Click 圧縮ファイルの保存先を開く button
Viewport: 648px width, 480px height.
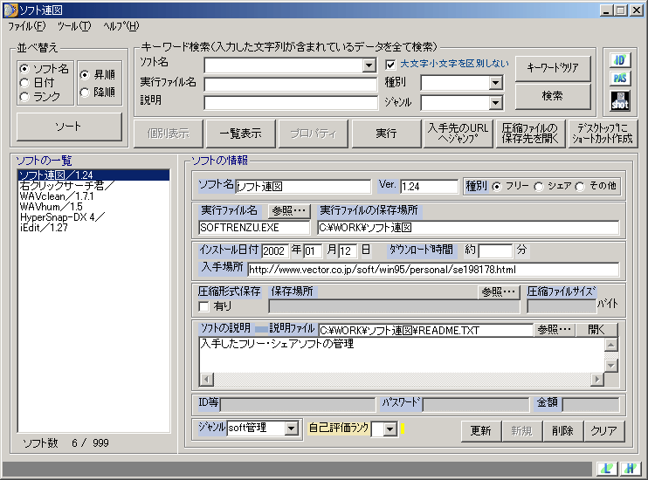tap(530, 134)
